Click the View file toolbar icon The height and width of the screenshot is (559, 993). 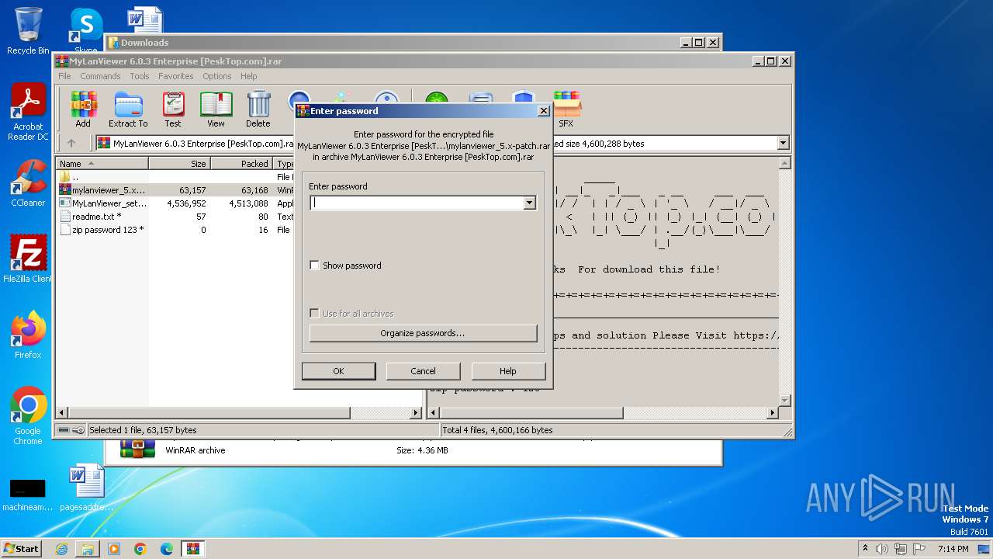tap(216, 109)
